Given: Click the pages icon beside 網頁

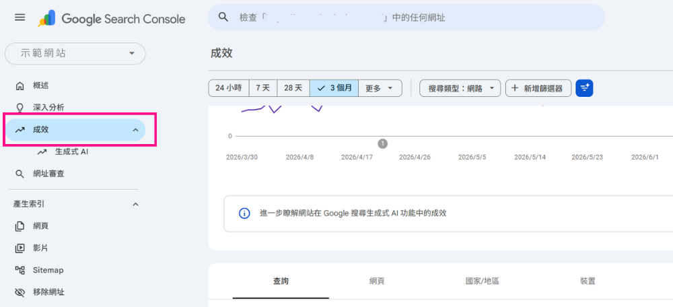Looking at the screenshot, I should pos(20,226).
